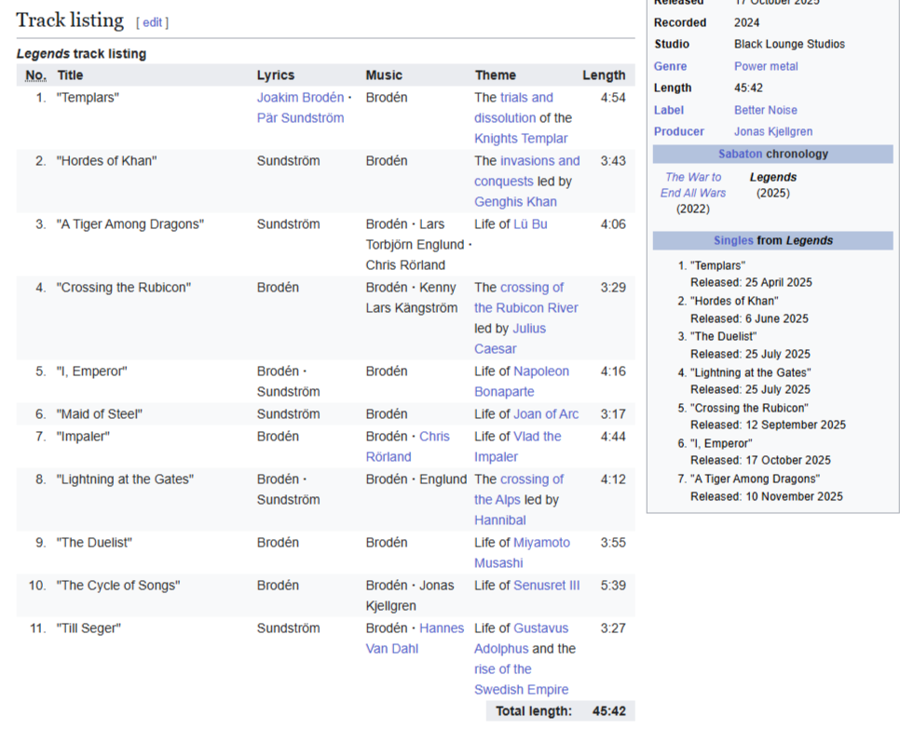The image size is (900, 729).
Task: Follow the Better Noise label link
Action: point(765,110)
